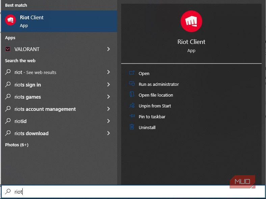Search web for 'riotid' text
Image resolution: width=266 pixels, height=199 pixels.
point(21,121)
